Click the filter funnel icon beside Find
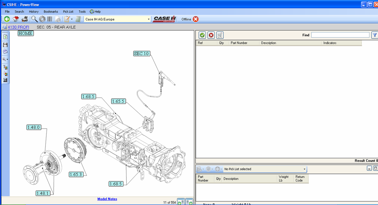Image resolution: width=378 pixels, height=205 pixels. tap(374, 35)
